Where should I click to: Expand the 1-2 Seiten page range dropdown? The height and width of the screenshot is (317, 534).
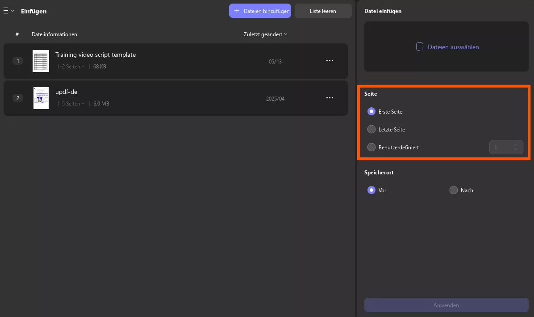click(x=71, y=67)
